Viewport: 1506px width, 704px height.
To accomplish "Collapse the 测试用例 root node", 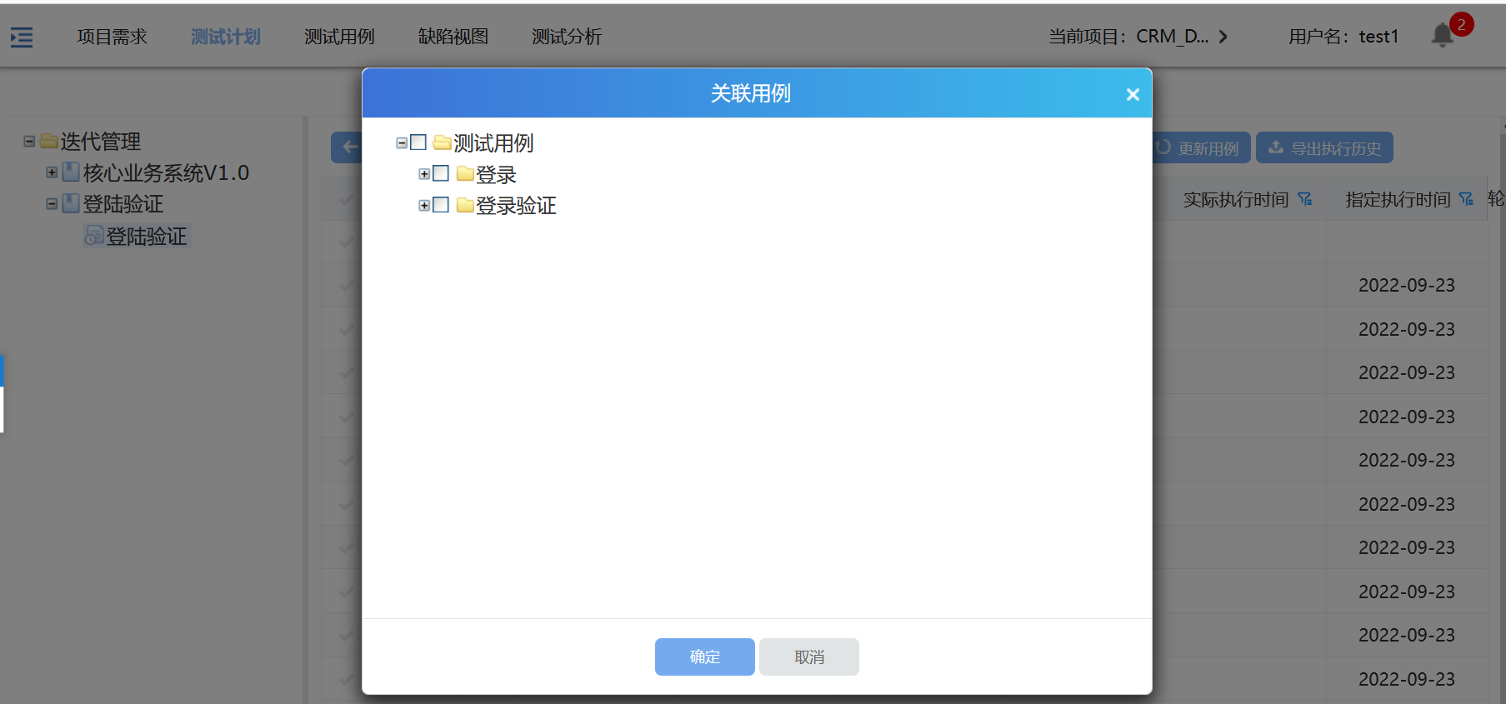I will [402, 143].
